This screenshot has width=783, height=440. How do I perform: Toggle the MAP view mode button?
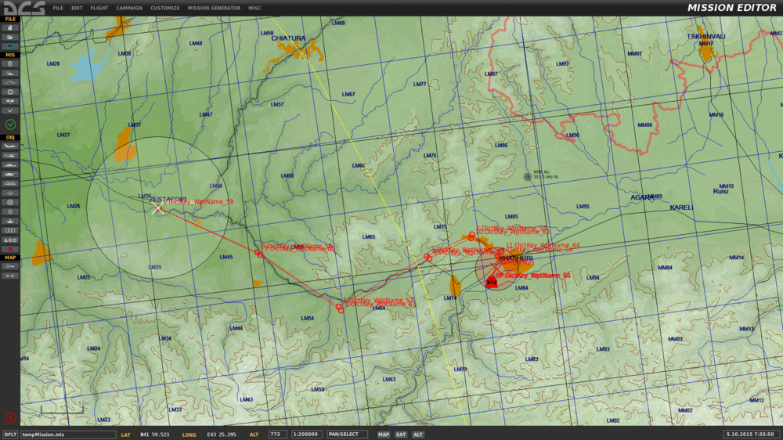click(x=384, y=435)
